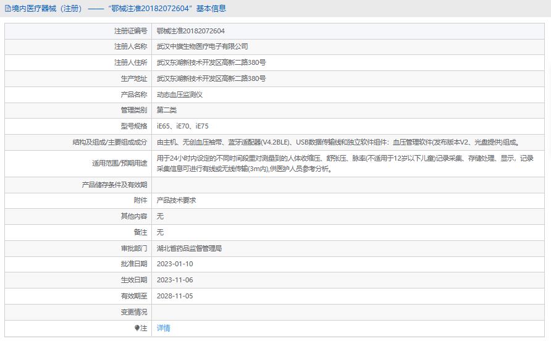The image size is (551, 341).
Task: Select attachment value 产品技术要求
Action: click(177, 200)
